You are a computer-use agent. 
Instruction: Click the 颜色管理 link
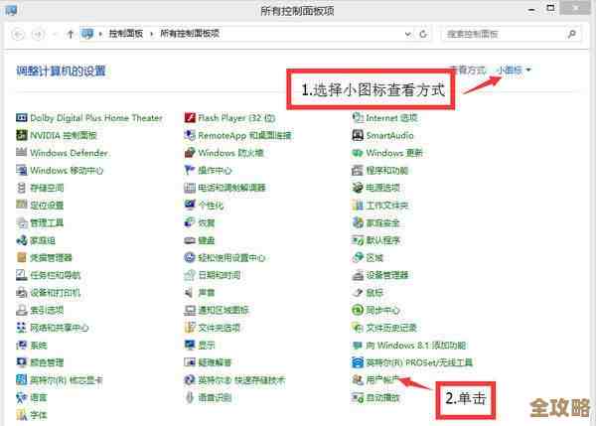pos(47,362)
